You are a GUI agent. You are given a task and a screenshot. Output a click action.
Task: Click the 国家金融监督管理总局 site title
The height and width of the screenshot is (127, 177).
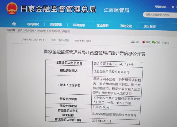(x=58, y=9)
